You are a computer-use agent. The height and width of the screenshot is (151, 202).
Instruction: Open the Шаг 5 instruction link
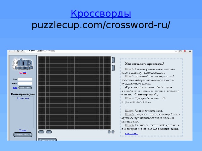click(x=129, y=114)
